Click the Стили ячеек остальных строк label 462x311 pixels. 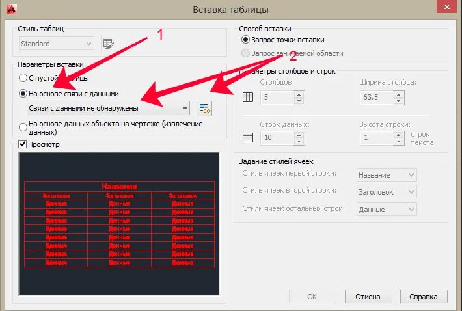point(293,208)
